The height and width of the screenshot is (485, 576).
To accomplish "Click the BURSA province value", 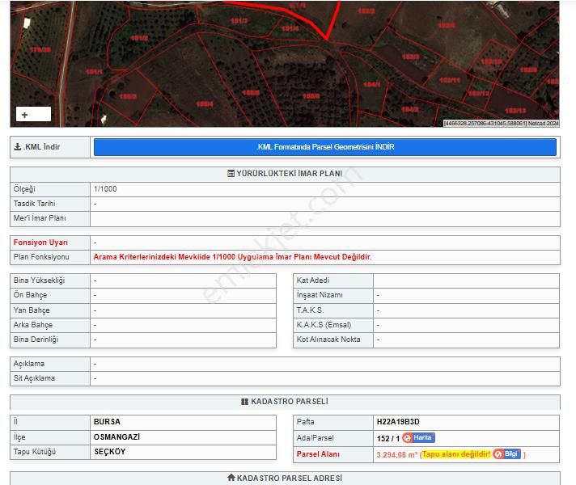I will [107, 422].
